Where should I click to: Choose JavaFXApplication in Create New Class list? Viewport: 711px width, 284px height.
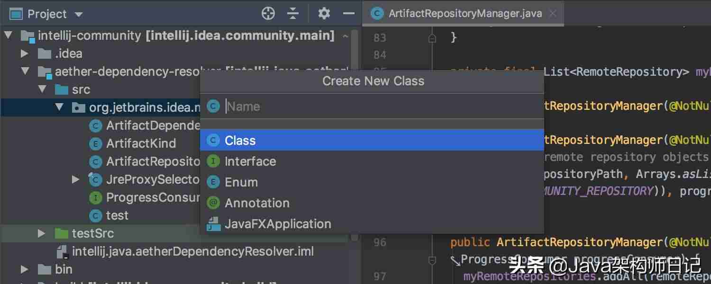[372, 224]
